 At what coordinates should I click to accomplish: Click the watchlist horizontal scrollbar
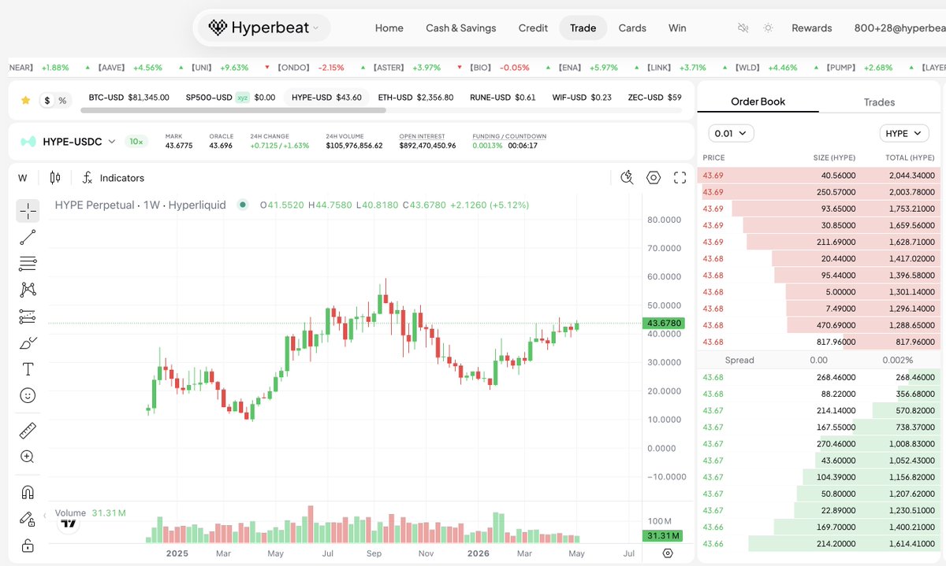[233, 110]
